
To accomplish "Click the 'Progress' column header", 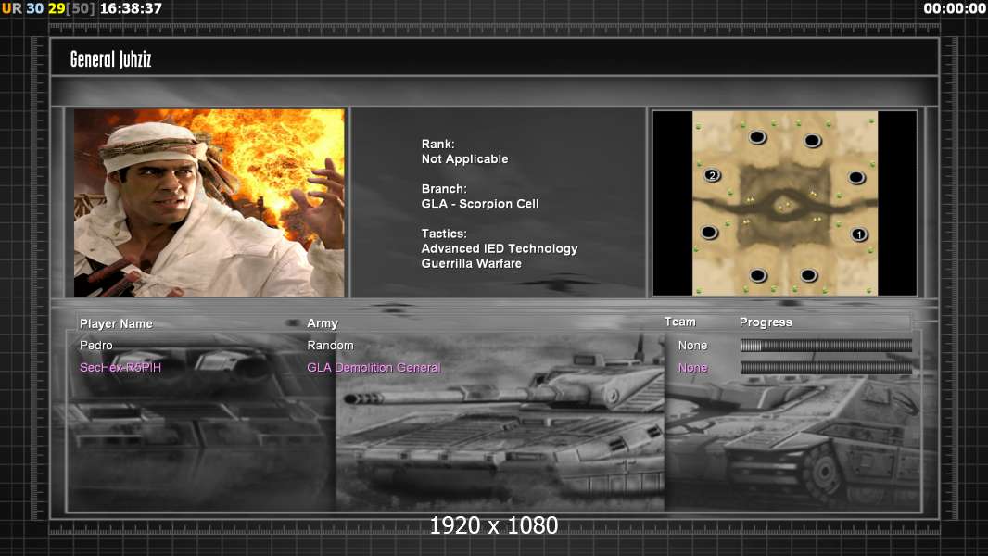I will tap(766, 322).
